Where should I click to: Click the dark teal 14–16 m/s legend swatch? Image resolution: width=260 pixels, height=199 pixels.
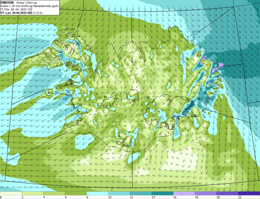[162, 193]
